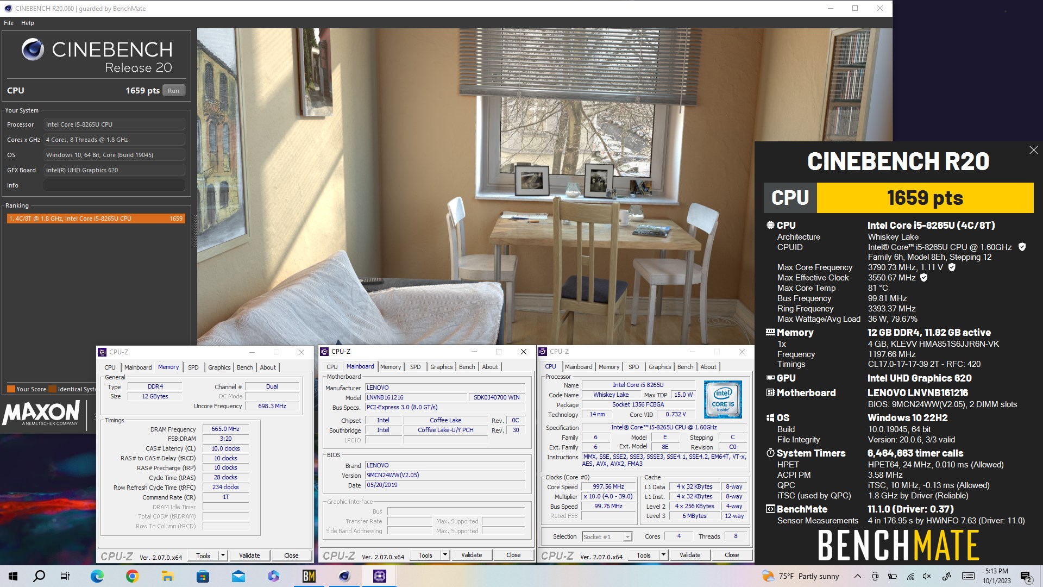
Task: Click the Your Score orange legend swatch
Action: click(x=11, y=389)
